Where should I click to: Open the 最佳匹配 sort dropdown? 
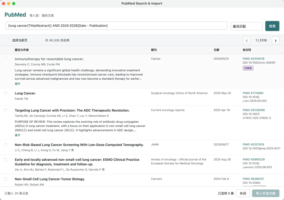(x=246, y=26)
